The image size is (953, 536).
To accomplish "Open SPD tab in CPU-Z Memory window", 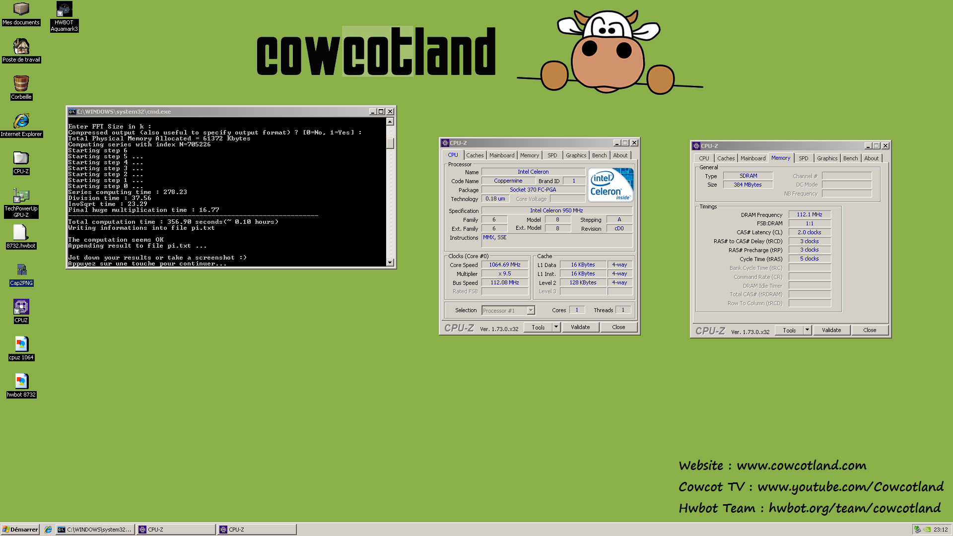I will coord(803,158).
